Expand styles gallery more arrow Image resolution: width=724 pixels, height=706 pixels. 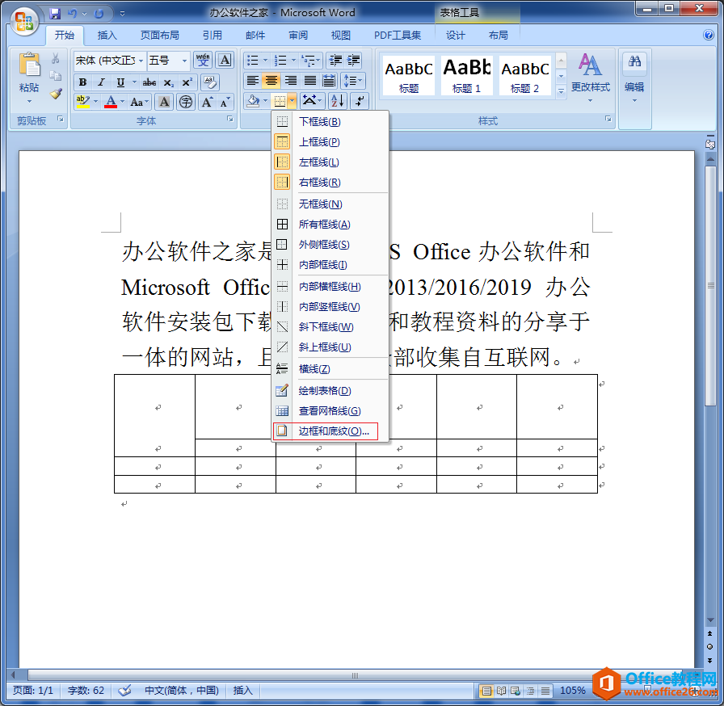click(561, 91)
